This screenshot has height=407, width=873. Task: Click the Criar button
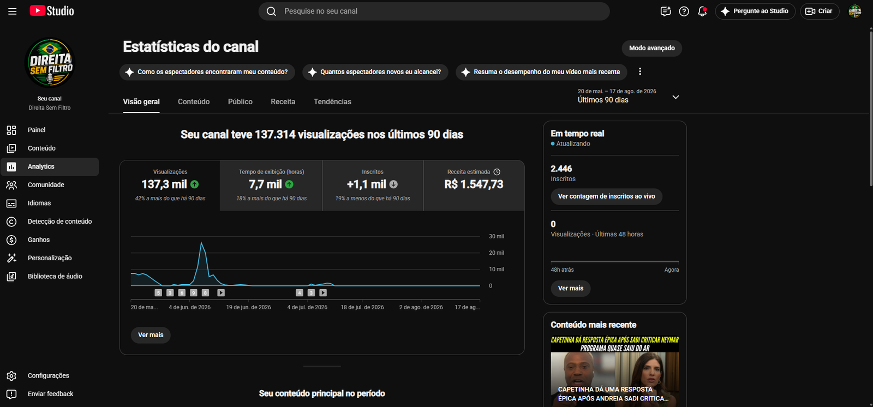tap(820, 11)
